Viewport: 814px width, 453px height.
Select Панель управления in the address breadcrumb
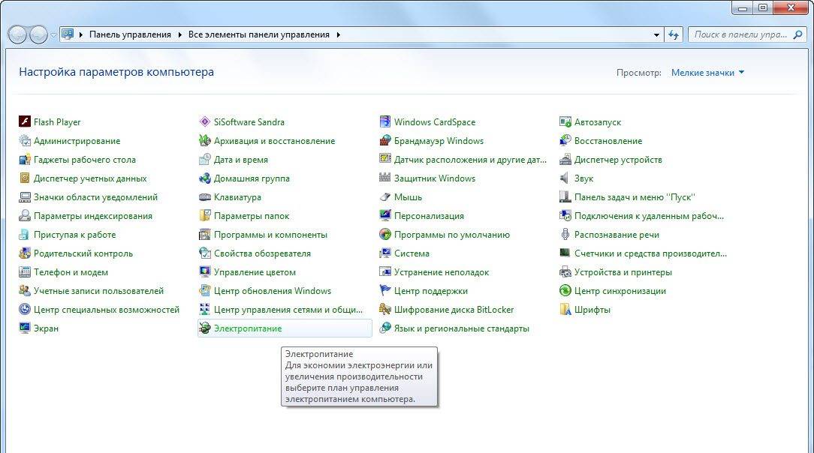tap(130, 34)
